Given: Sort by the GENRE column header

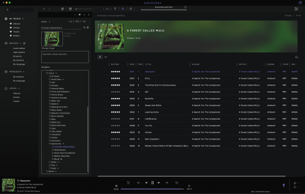Looking at the screenshot, I should (x=271, y=64).
